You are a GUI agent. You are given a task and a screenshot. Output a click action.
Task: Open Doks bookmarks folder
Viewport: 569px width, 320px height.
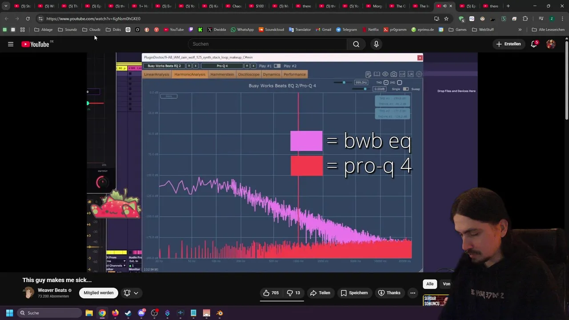point(113,30)
